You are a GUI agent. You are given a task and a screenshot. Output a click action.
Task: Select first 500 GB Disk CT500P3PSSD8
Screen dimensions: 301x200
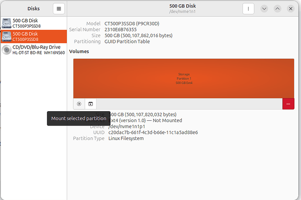tap(34, 23)
